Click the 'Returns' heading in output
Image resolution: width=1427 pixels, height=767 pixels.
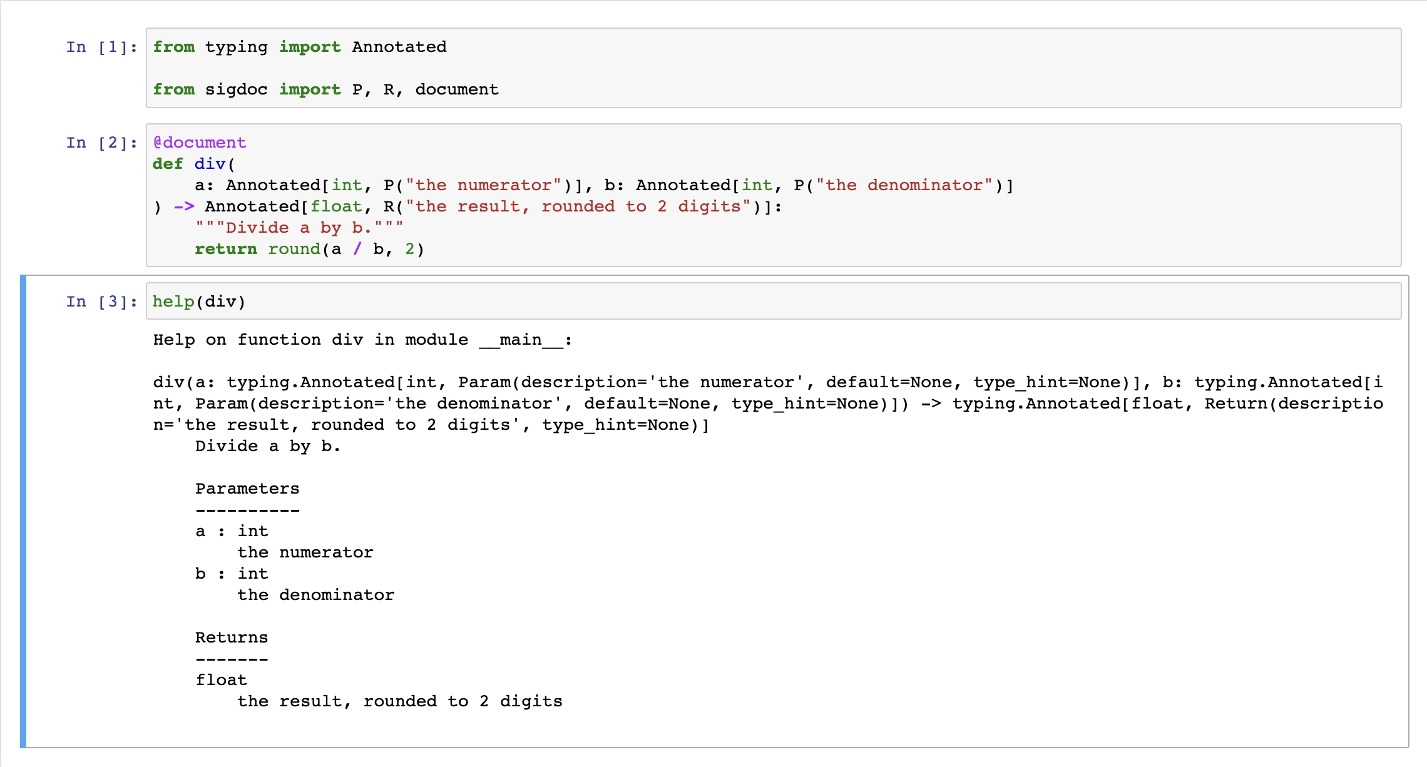pos(231,637)
